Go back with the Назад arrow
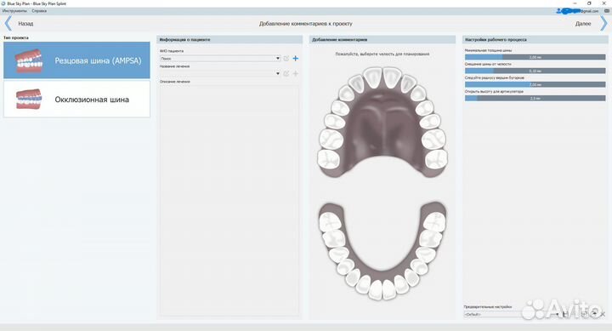Screen dimensions: 612x331 pyautogui.click(x=8, y=24)
